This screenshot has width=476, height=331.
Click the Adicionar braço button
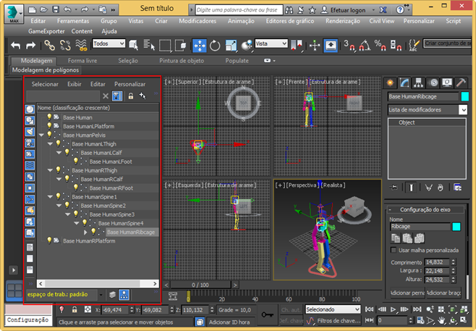[x=444, y=293]
